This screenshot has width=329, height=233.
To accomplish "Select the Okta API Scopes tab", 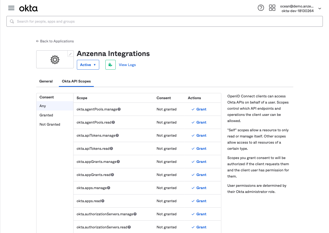I will (76, 81).
